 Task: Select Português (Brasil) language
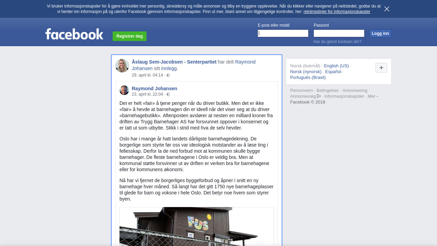308,78
